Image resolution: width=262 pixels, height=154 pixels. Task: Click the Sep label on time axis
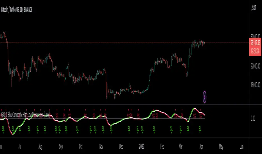pos(61,146)
